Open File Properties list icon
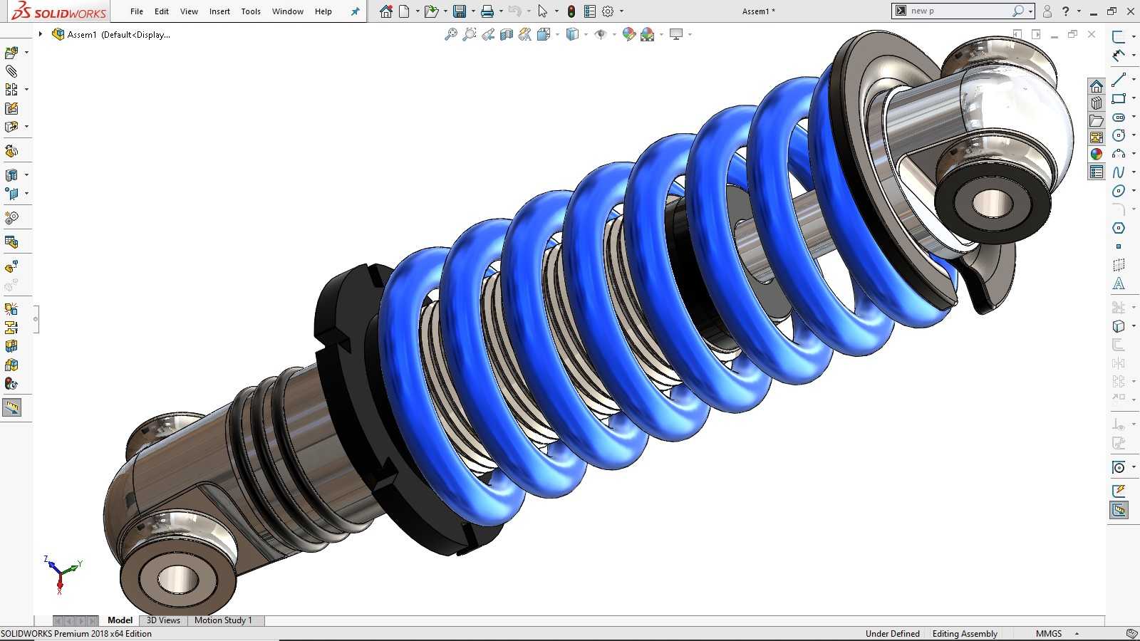 (x=590, y=11)
